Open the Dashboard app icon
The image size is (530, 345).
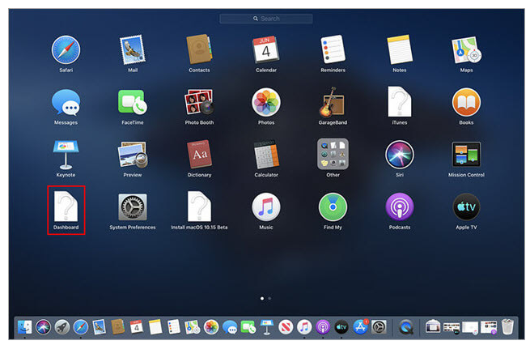tap(66, 207)
